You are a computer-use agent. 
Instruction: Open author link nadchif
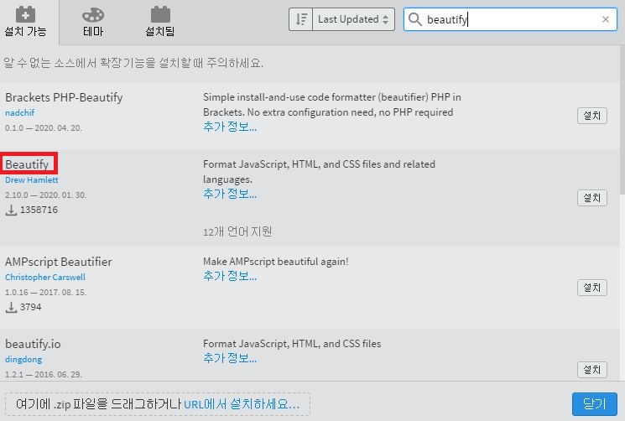point(19,112)
